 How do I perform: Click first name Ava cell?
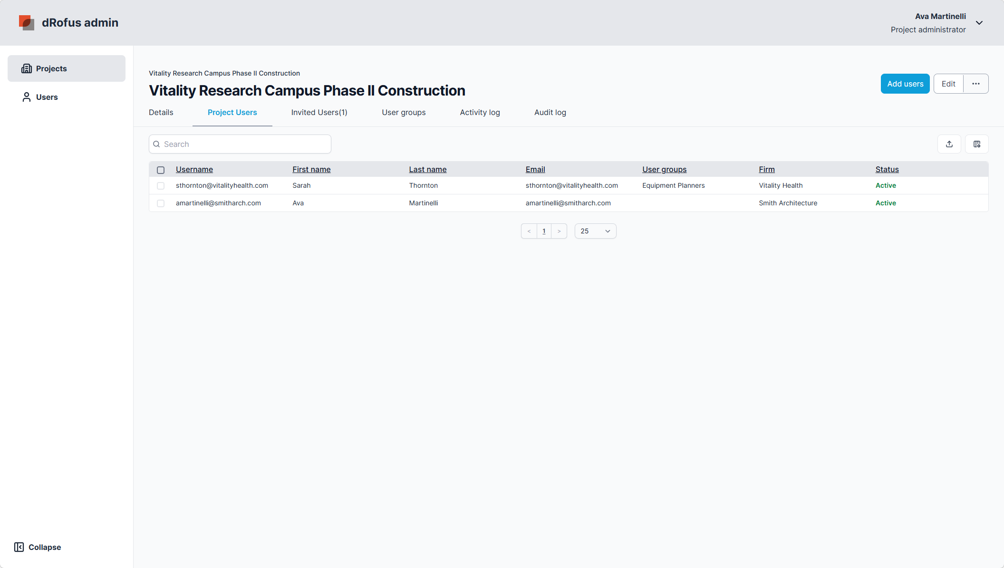(298, 203)
